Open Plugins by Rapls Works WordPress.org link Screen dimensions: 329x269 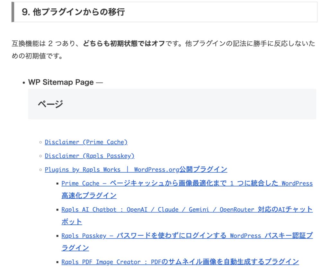(136, 169)
